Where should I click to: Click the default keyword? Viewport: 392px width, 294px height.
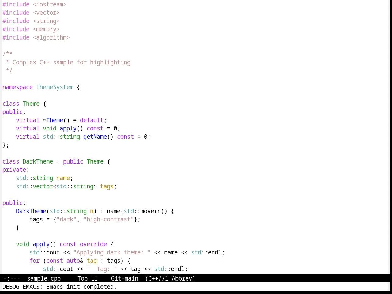(x=92, y=120)
